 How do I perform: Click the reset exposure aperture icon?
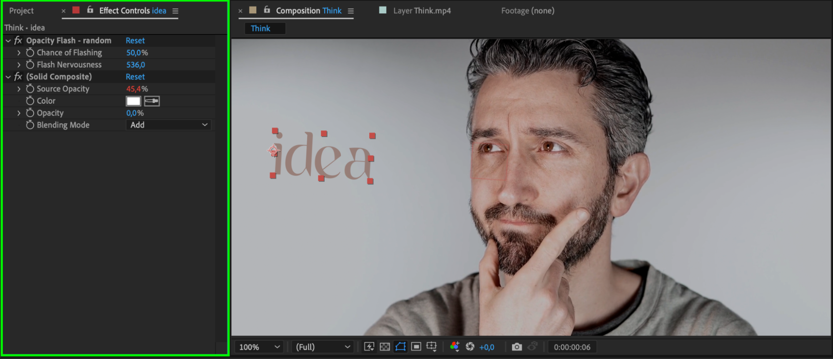coord(470,347)
